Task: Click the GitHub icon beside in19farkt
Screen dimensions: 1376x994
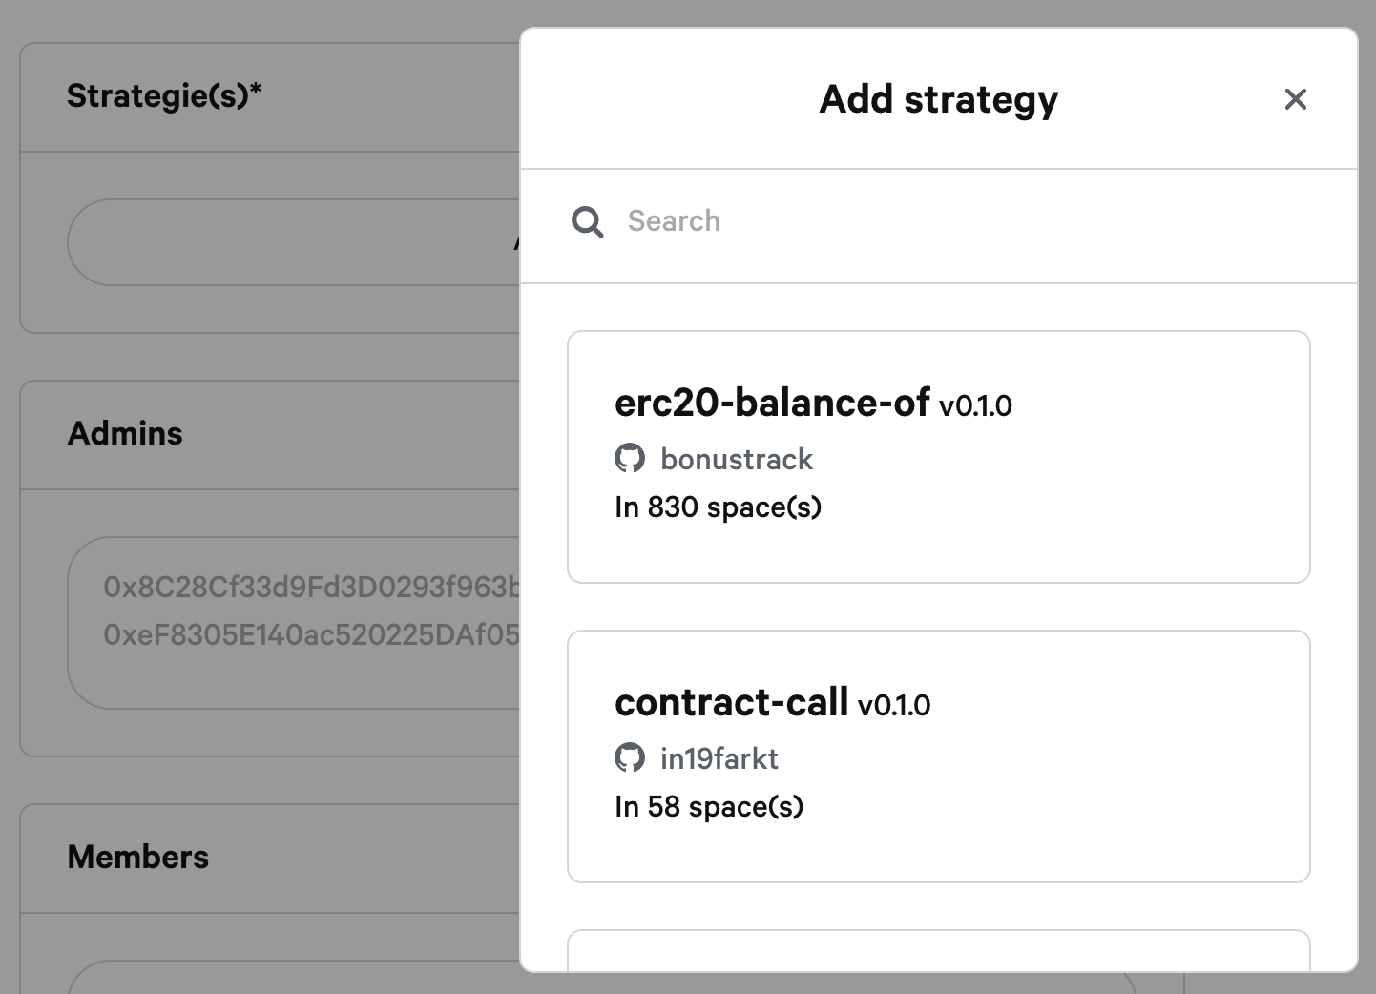Action: [630, 758]
